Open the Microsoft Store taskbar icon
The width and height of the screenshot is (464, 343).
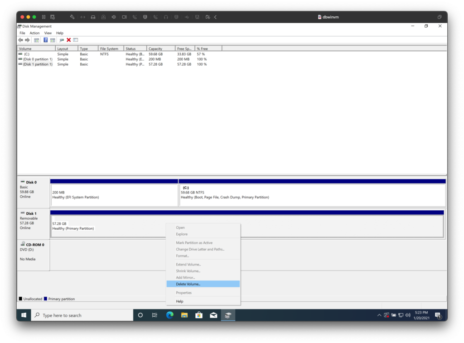coord(199,315)
